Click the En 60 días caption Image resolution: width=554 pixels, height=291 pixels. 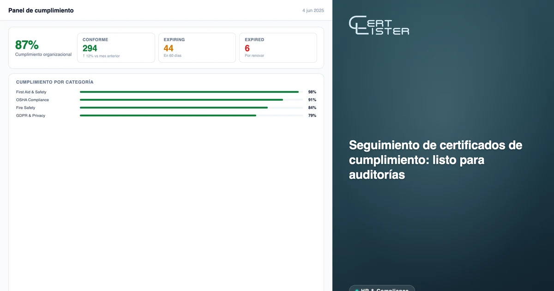[x=173, y=56]
